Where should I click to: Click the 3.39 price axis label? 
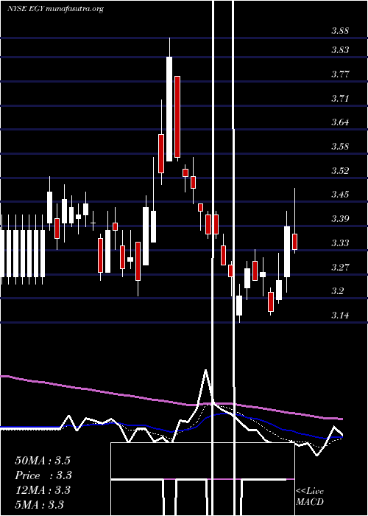(x=340, y=218)
